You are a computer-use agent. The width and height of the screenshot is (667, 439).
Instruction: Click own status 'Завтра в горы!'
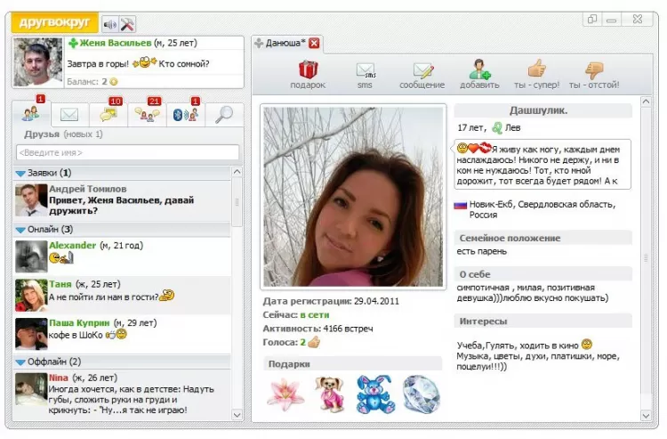click(x=98, y=64)
